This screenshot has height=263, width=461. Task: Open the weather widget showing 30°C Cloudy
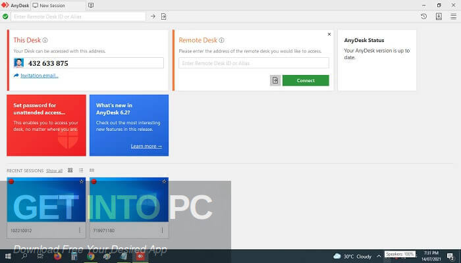pyautogui.click(x=353, y=256)
